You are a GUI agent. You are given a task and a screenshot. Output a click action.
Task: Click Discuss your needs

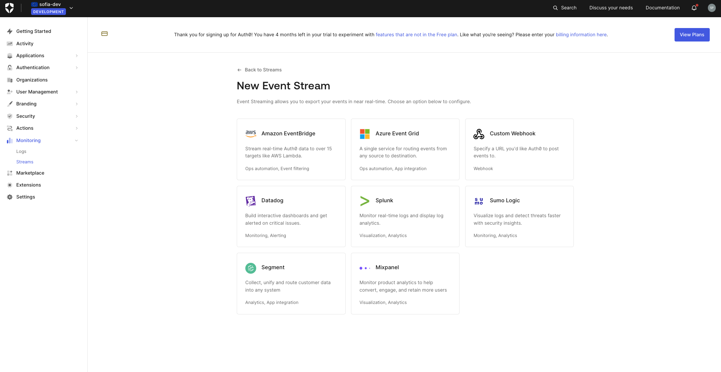point(611,8)
